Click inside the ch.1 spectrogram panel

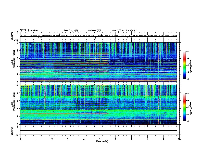click(98, 62)
